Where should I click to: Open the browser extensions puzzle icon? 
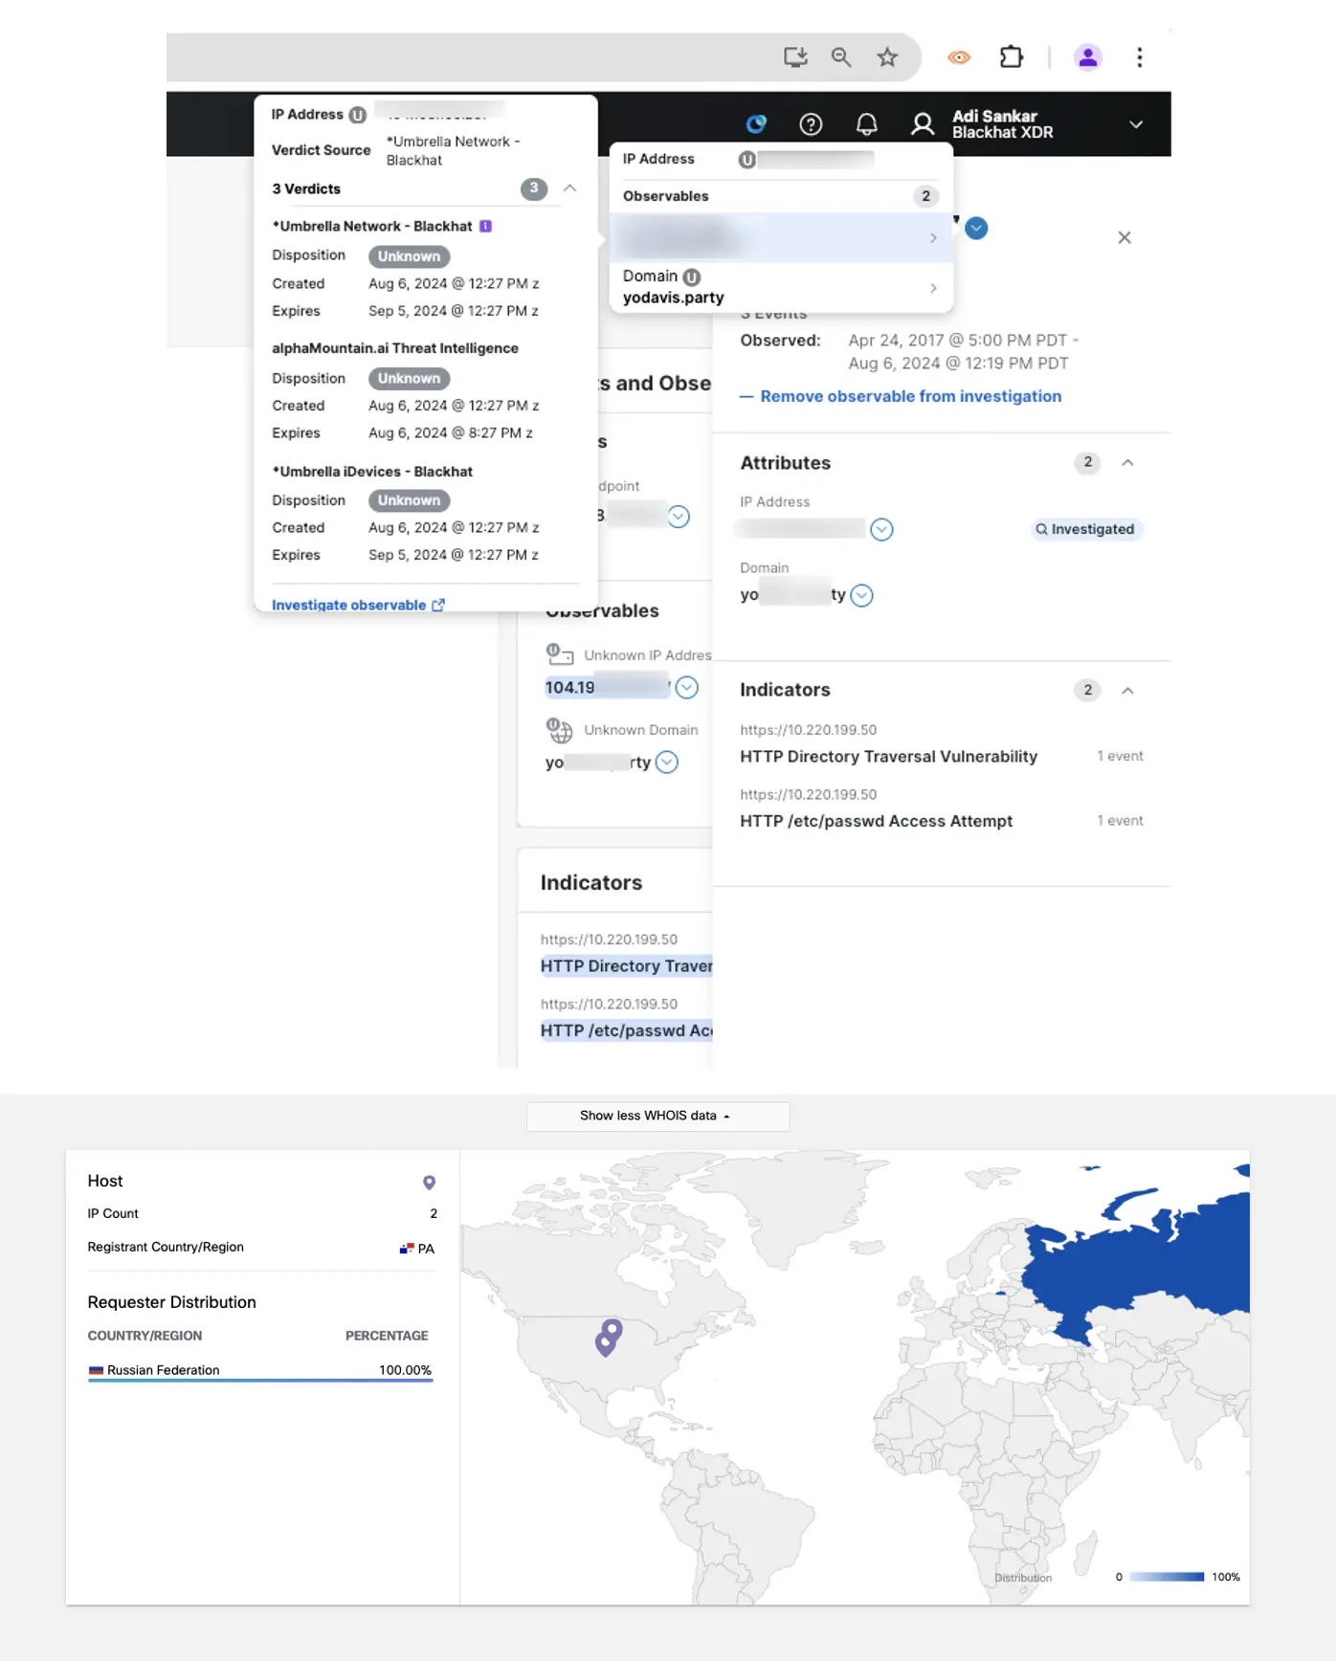pos(1011,57)
